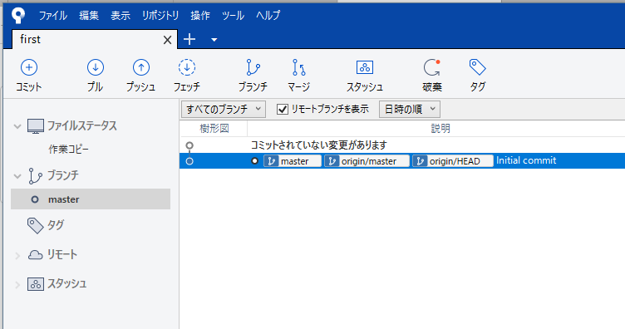Click the stash icon in sidebar

(x=36, y=284)
